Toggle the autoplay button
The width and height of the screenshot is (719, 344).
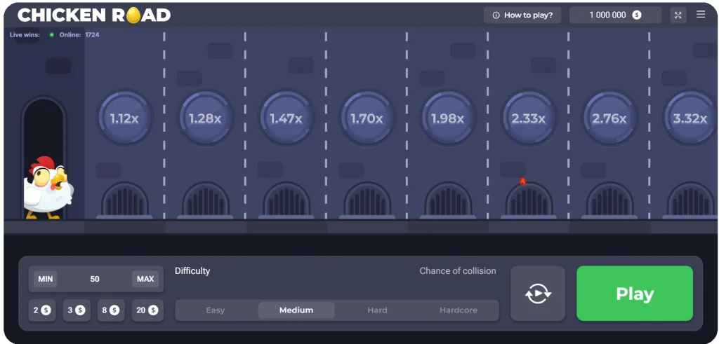pyautogui.click(x=538, y=294)
